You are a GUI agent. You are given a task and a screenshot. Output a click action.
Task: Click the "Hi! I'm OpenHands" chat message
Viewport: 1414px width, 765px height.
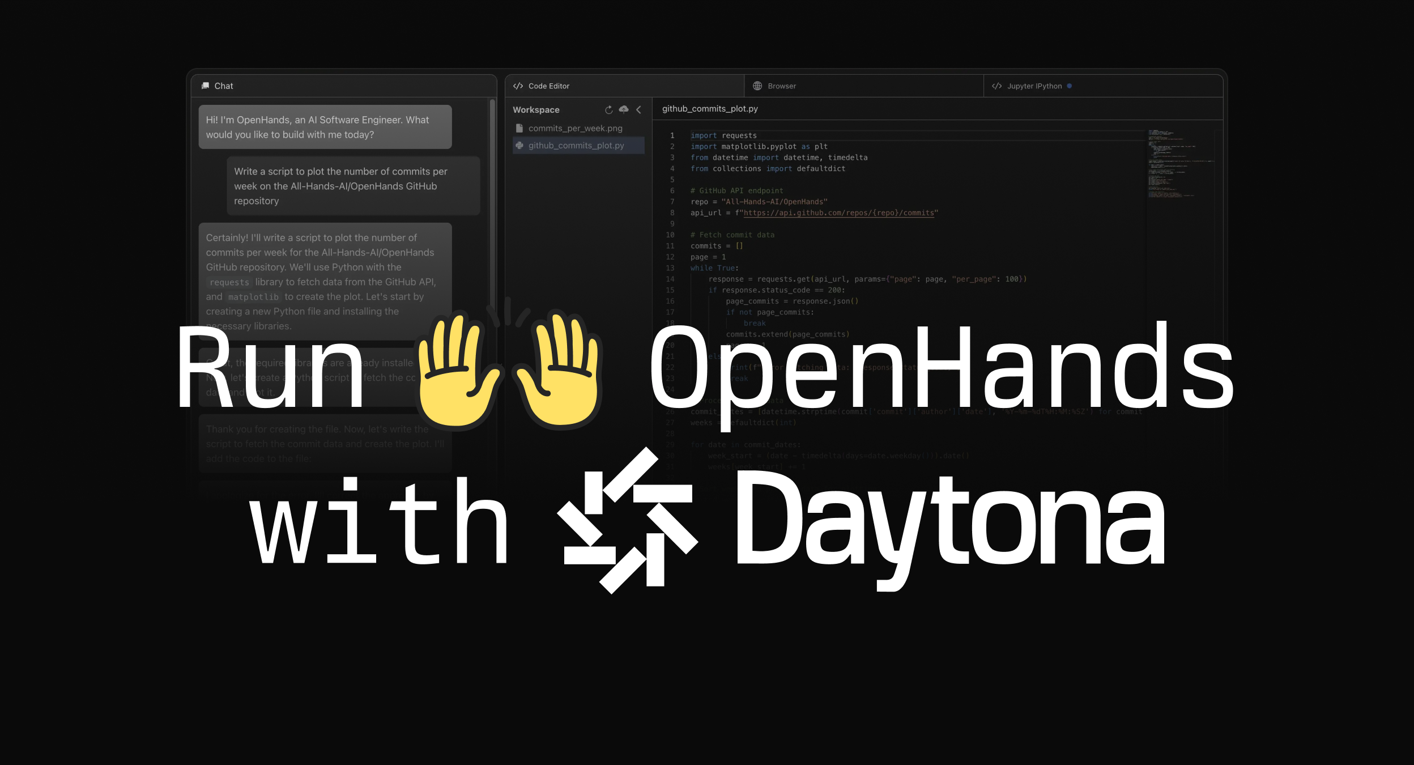pos(325,127)
